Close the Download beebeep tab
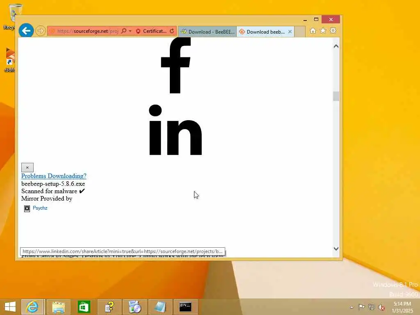 tap(290, 32)
